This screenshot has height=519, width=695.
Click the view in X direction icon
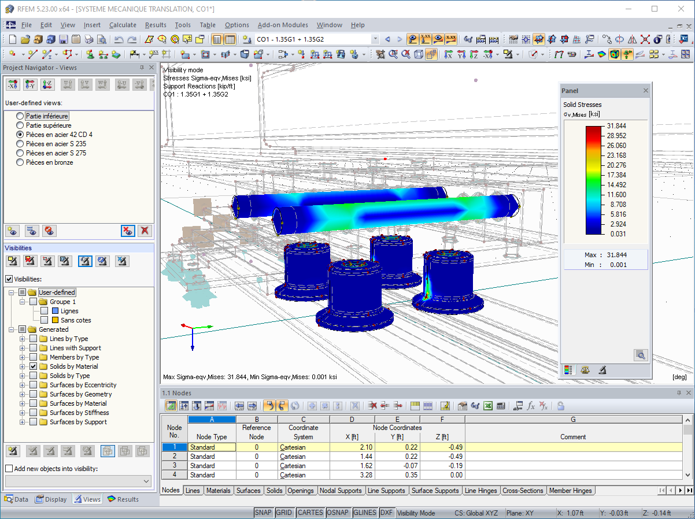pyautogui.click(x=448, y=54)
